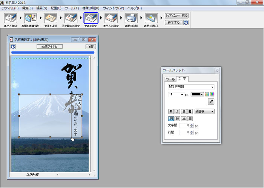Toggle italic text formatting
Image resolution: width=264 pixels, height=188 pixels.
[x=177, y=111]
